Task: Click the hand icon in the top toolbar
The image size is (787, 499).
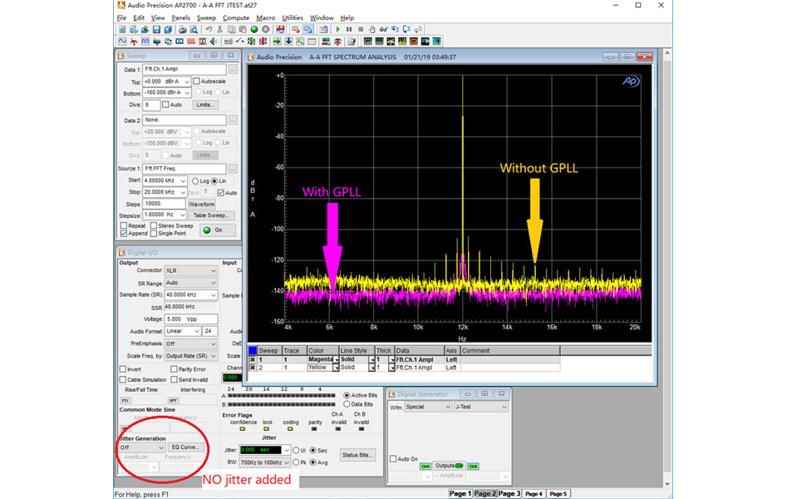Action: [x=372, y=29]
